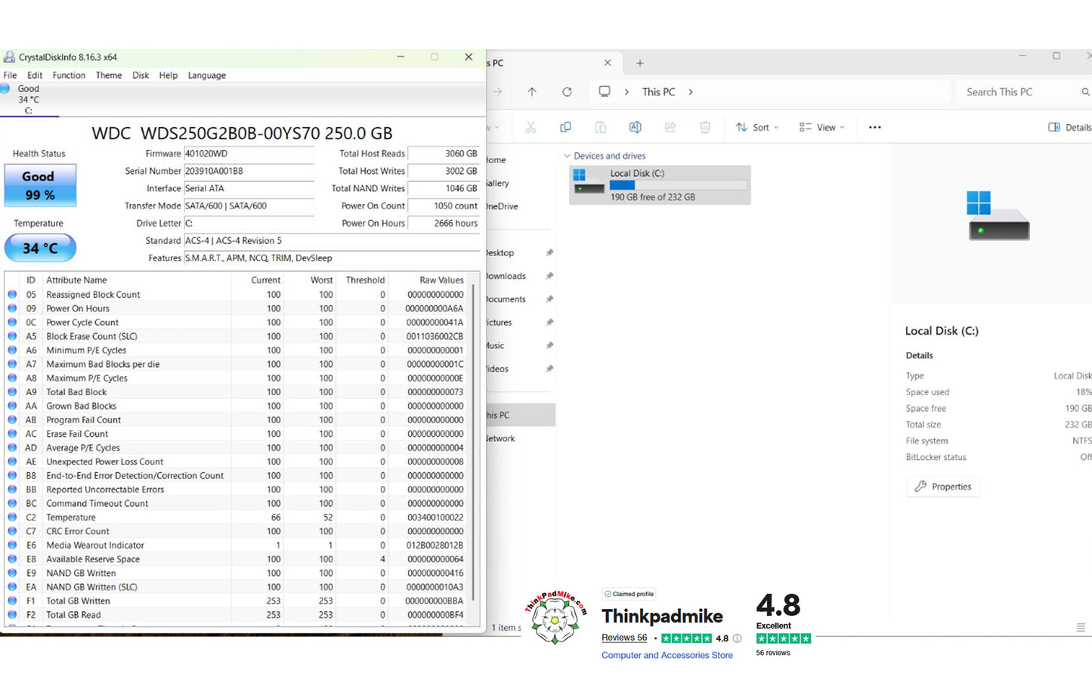Select the Power On Hours attribute row
This screenshot has height=686, width=1092.
click(237, 308)
